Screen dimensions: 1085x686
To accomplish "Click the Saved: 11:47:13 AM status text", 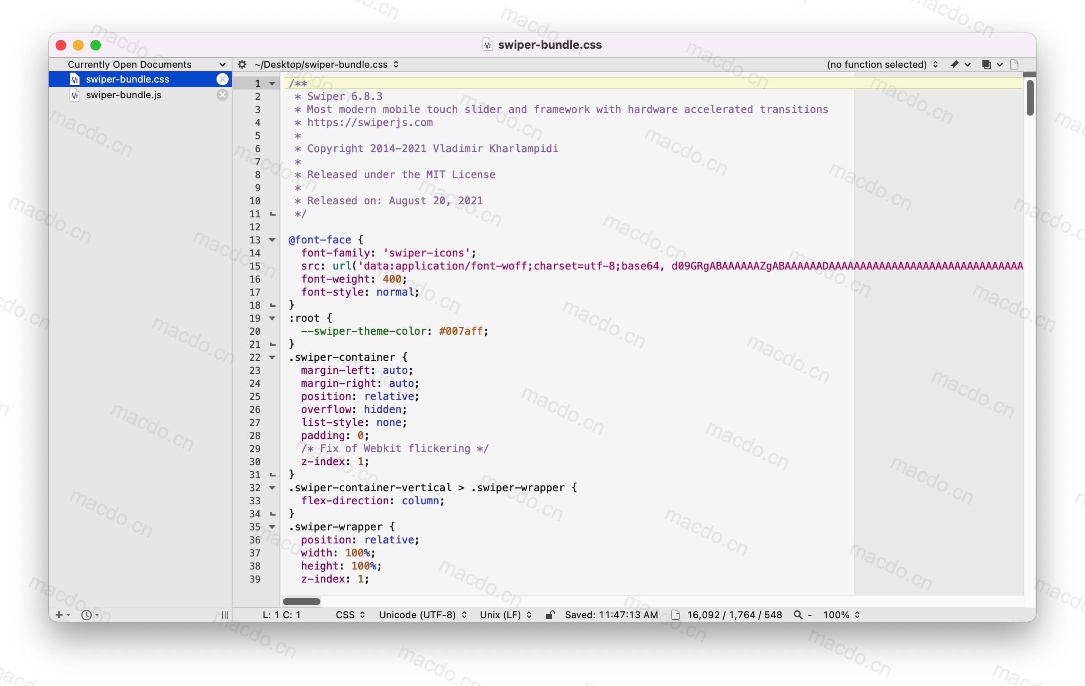I will (612, 615).
